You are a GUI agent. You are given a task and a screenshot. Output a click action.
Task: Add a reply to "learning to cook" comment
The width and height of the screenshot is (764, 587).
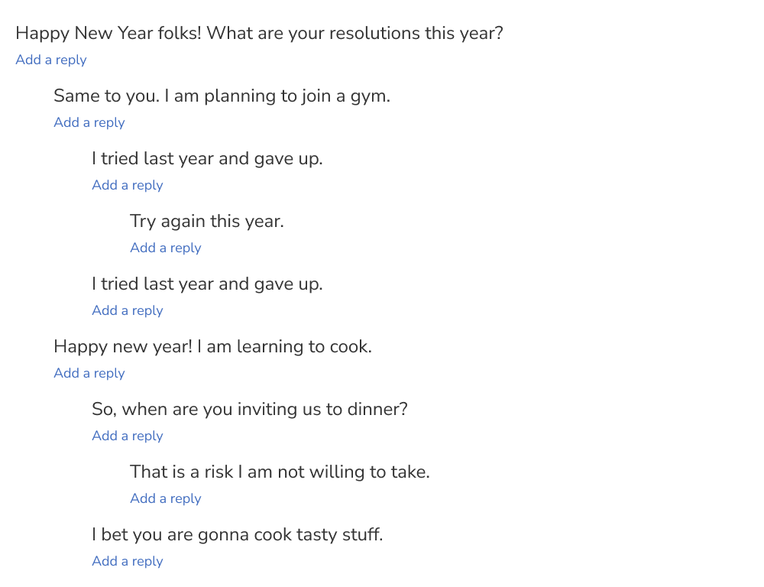[x=89, y=373]
